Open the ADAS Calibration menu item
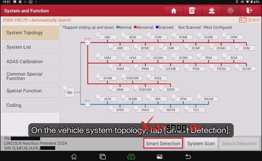Image resolution: width=262 pixels, height=161 pixels. pyautogui.click(x=30, y=61)
